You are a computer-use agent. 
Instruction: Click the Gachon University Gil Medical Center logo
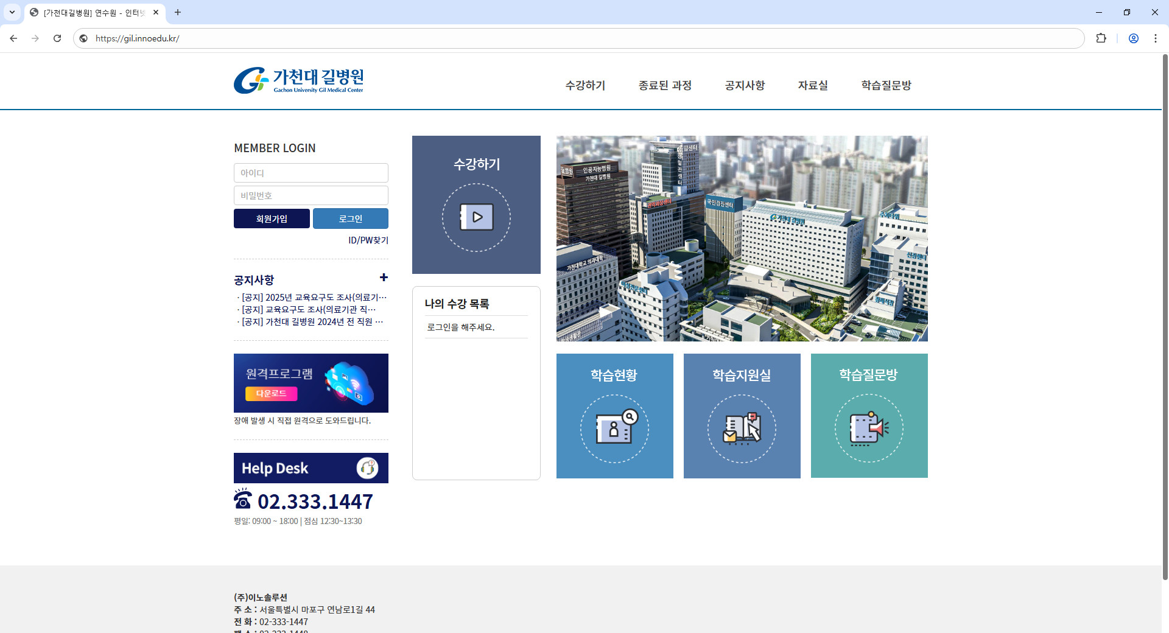point(298,80)
